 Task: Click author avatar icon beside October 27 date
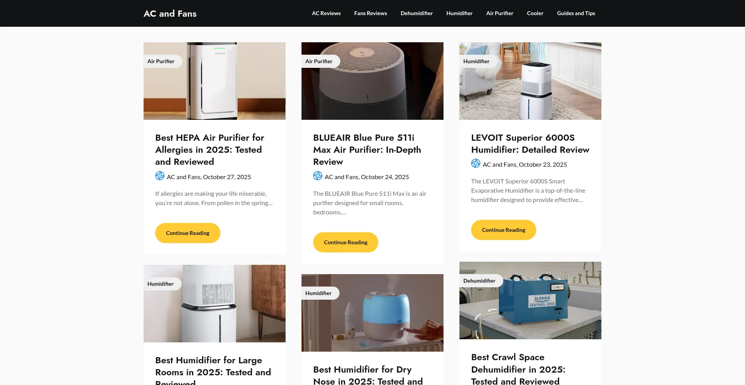160,176
